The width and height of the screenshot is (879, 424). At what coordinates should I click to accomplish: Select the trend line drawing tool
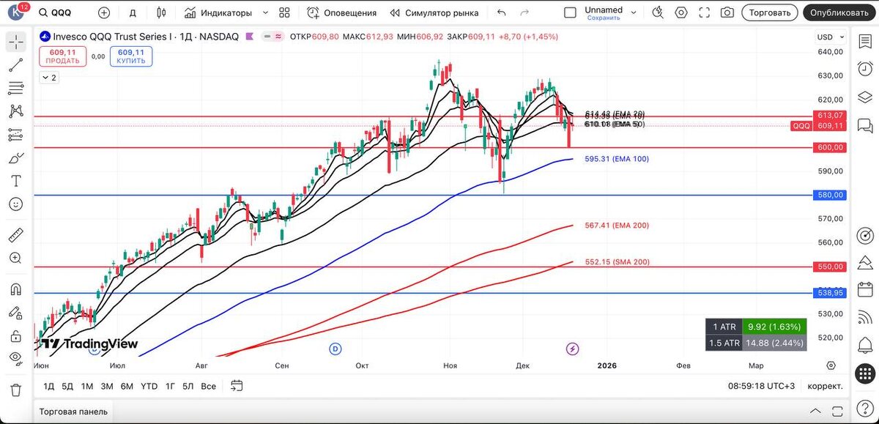coord(15,65)
